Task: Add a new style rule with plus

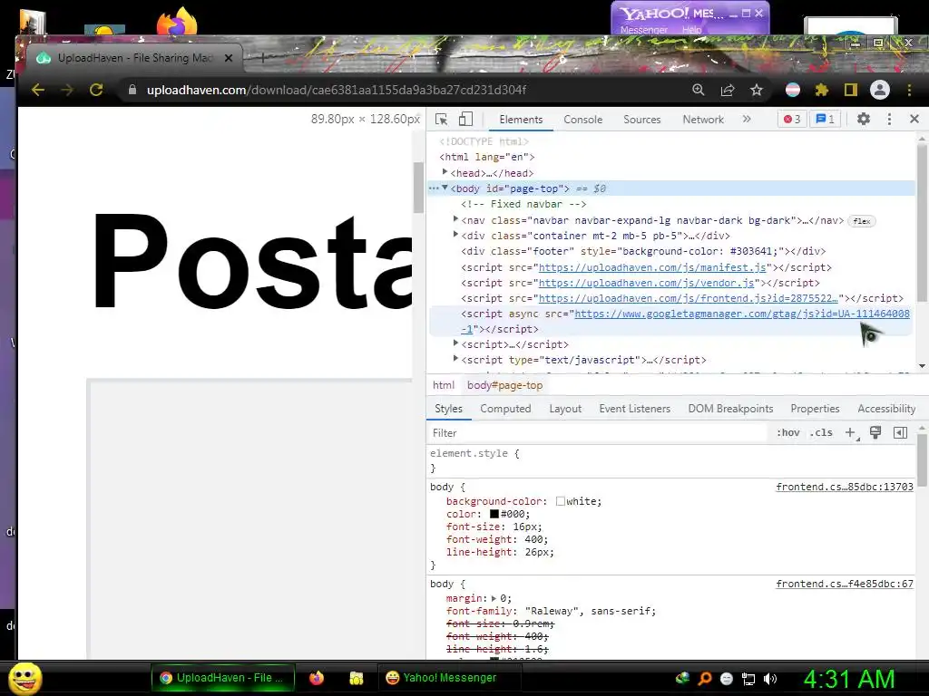Action: 851,432
